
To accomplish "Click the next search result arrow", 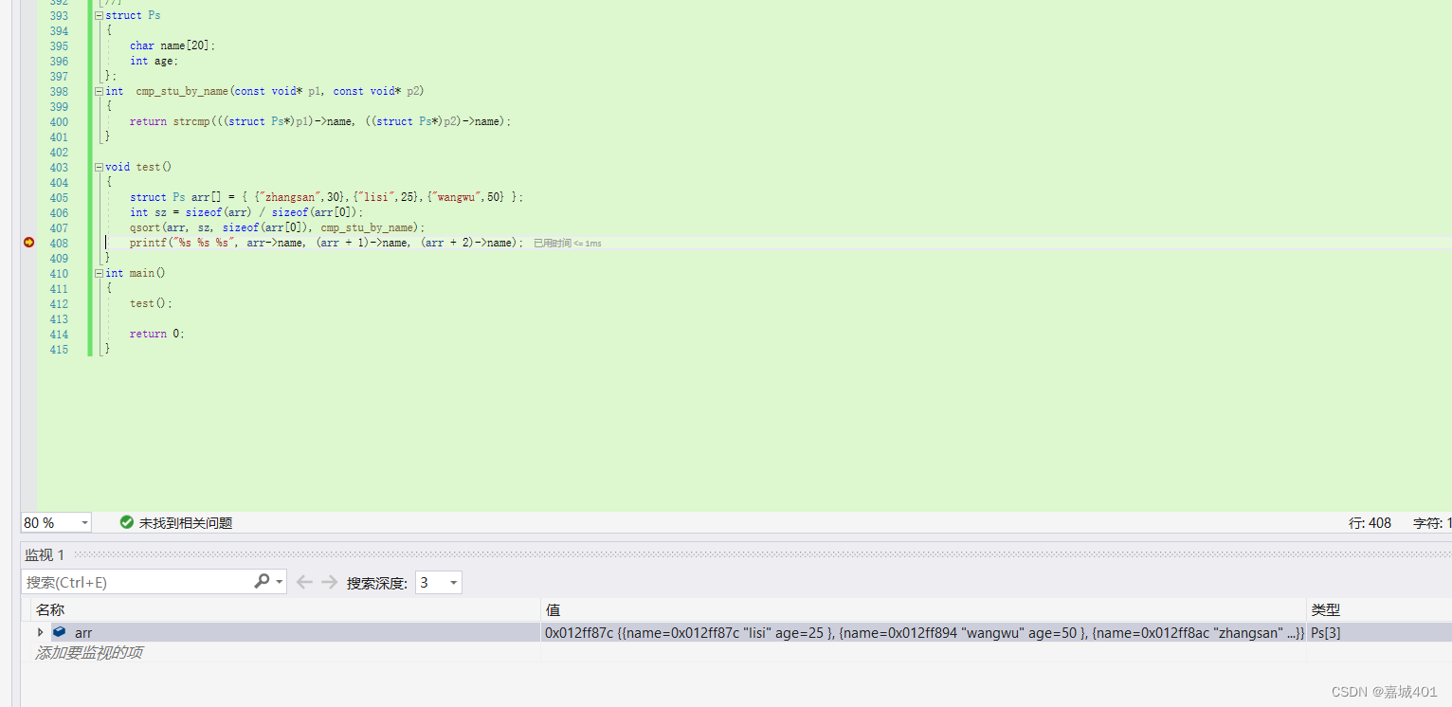I will [x=329, y=582].
